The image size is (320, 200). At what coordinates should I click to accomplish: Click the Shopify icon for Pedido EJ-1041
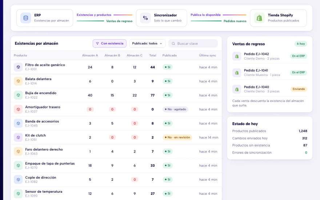237,72
